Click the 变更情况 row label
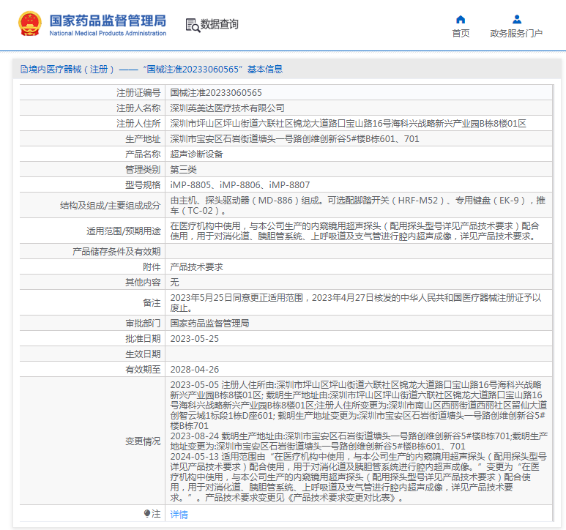 point(142,441)
